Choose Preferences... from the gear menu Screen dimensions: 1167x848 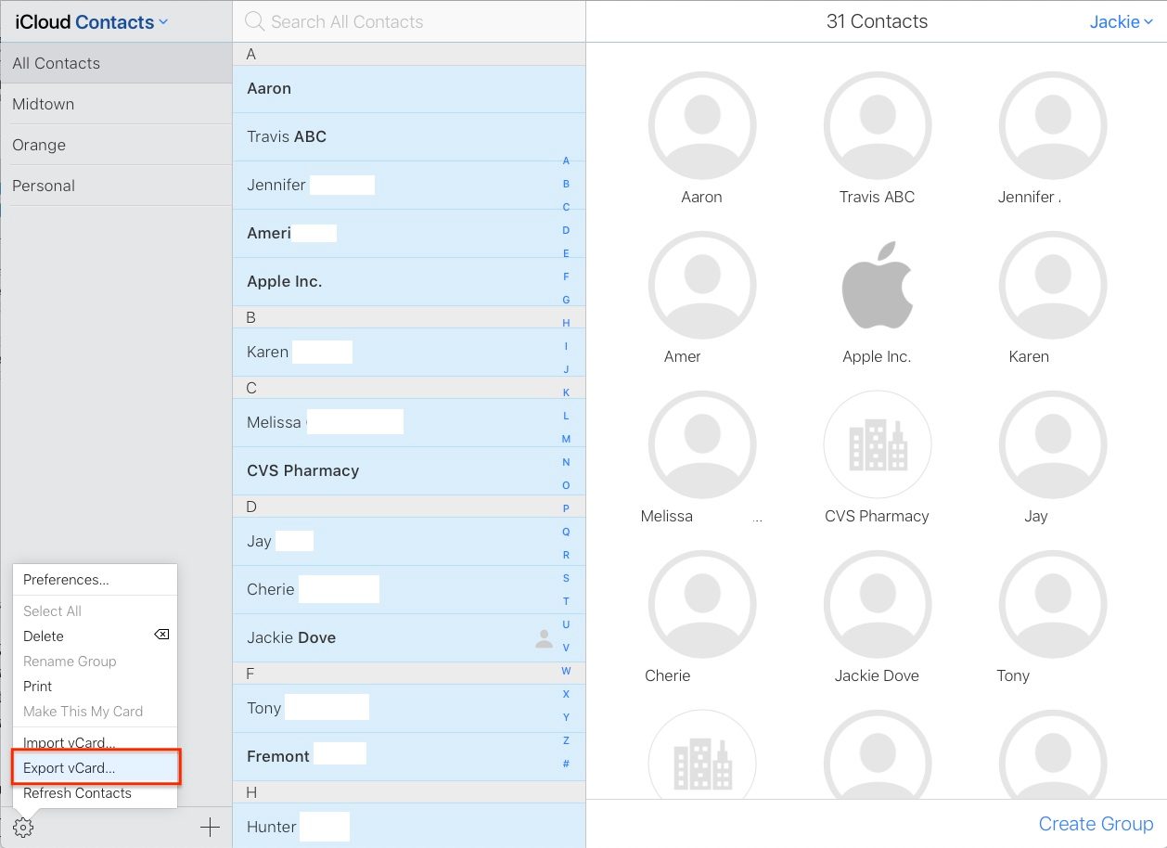[x=95, y=580]
